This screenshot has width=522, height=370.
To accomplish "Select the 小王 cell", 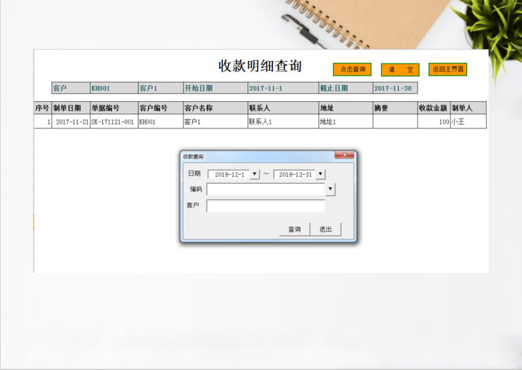I will [x=468, y=122].
